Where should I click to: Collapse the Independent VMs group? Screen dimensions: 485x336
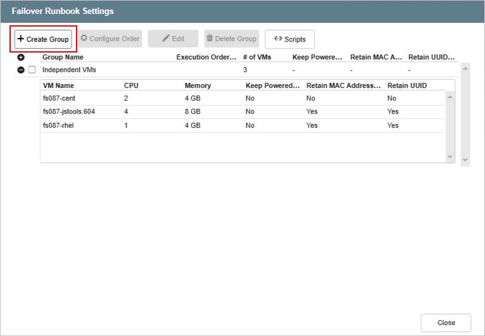[x=21, y=70]
